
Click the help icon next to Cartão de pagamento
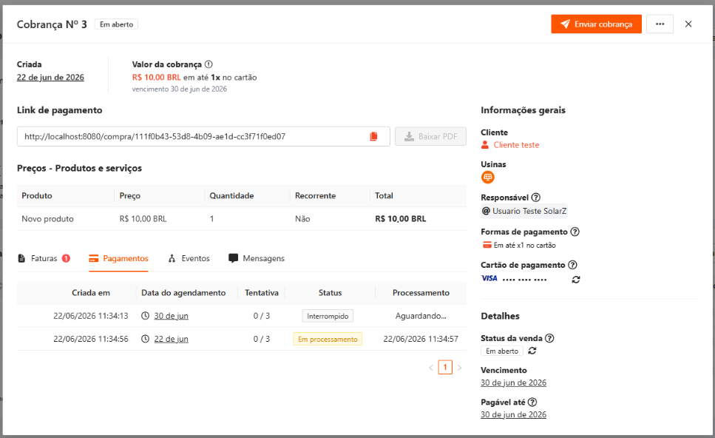(x=573, y=265)
